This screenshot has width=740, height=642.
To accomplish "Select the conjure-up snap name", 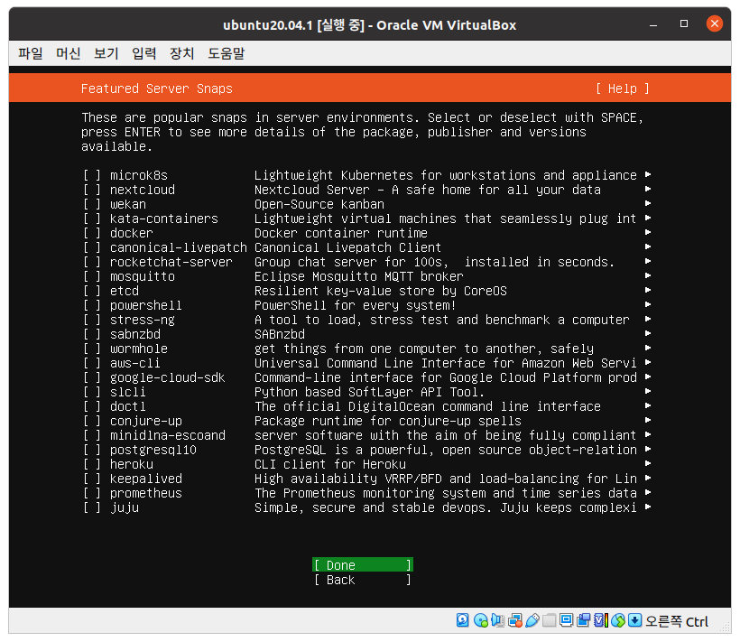I will tap(146, 422).
